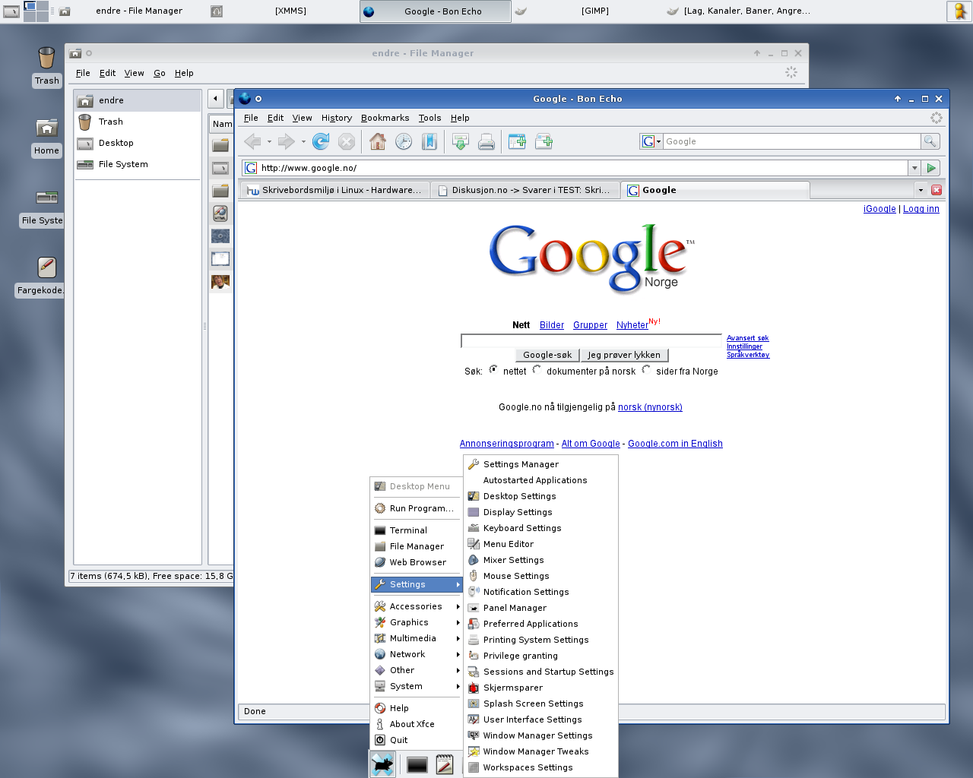This screenshot has width=973, height=778.
Task: Open the History clock icon in toolbar
Action: click(404, 141)
